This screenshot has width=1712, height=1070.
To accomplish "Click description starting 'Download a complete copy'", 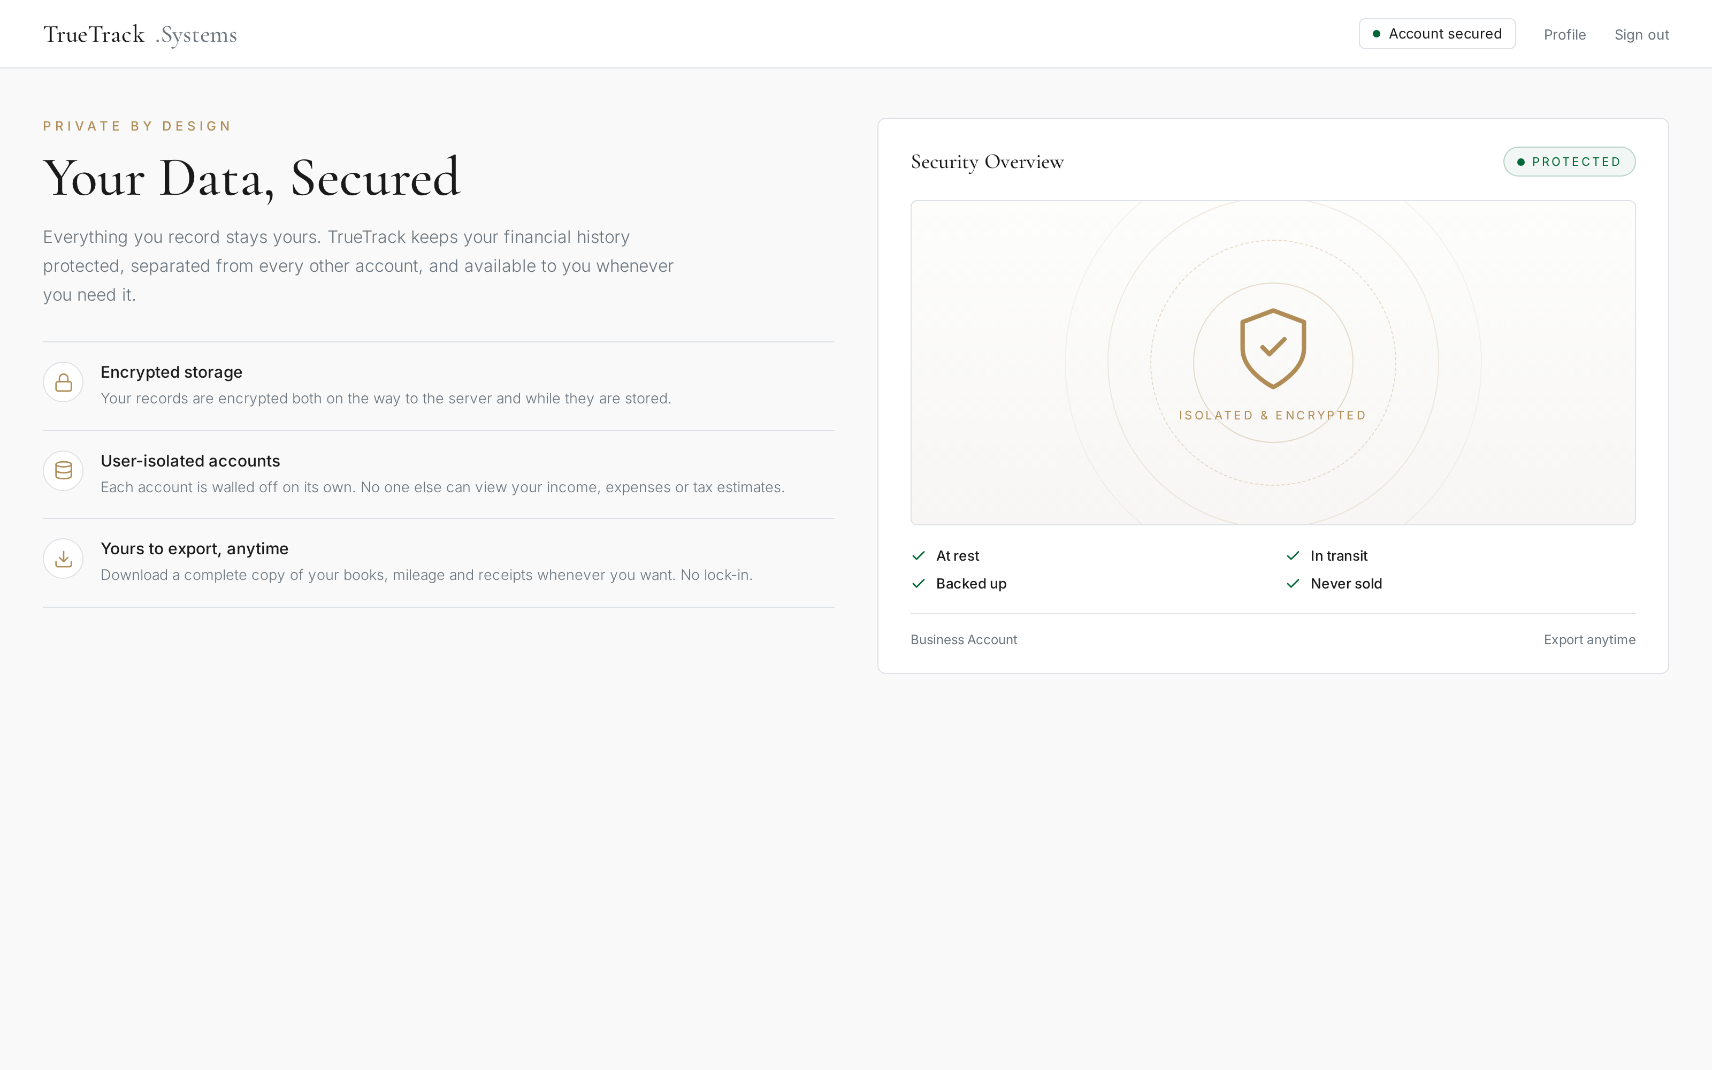I will pos(426,575).
